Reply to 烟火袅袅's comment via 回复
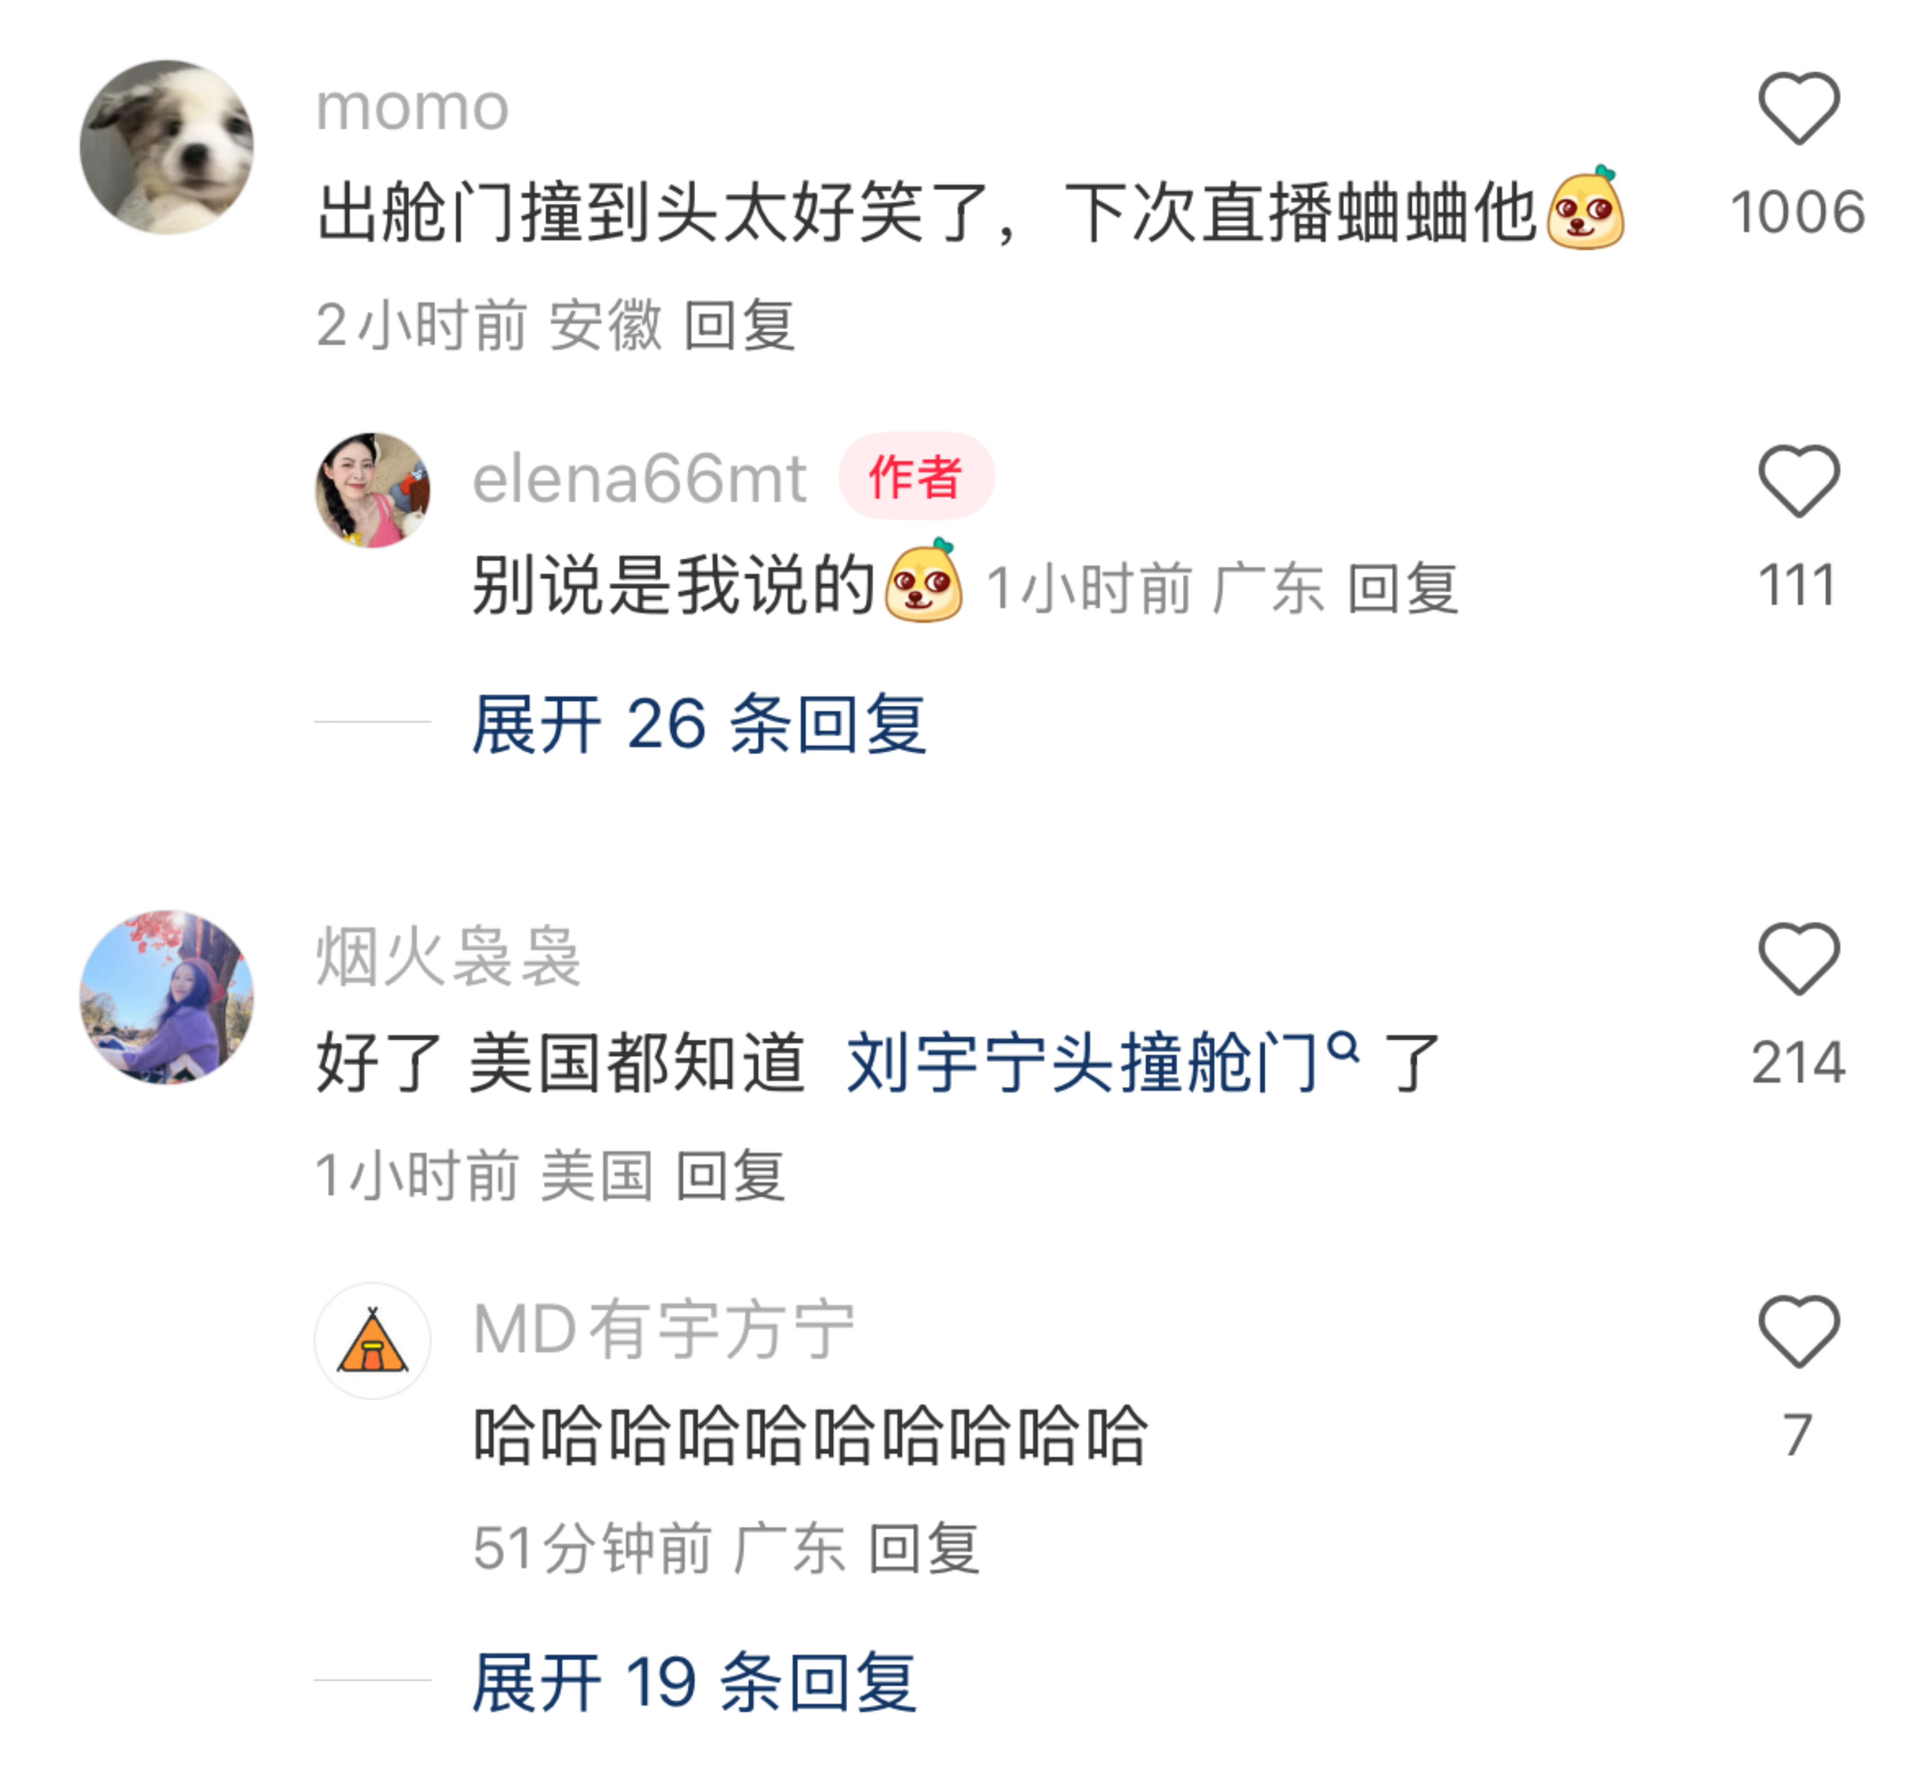 (x=730, y=1176)
